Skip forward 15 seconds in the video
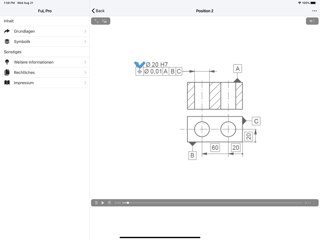 coord(109,203)
